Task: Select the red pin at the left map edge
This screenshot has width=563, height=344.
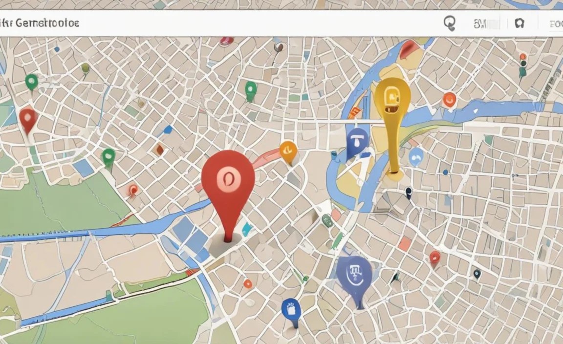Action: [28, 120]
